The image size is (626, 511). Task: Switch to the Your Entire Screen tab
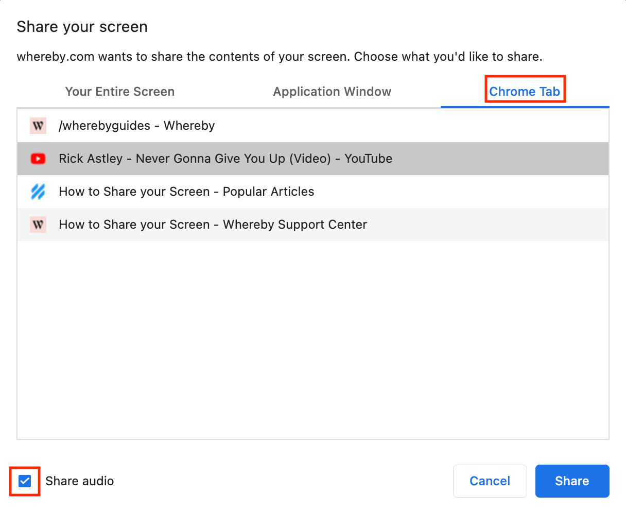click(x=120, y=92)
